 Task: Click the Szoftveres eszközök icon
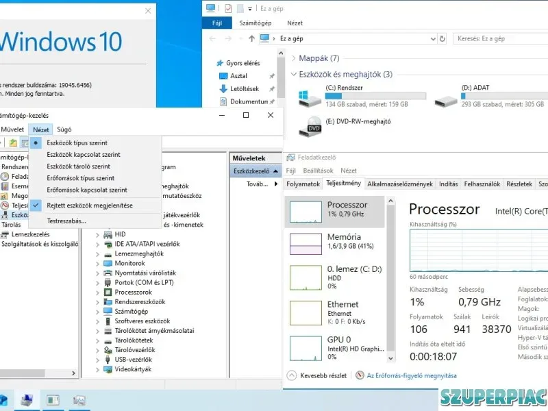coord(108,321)
